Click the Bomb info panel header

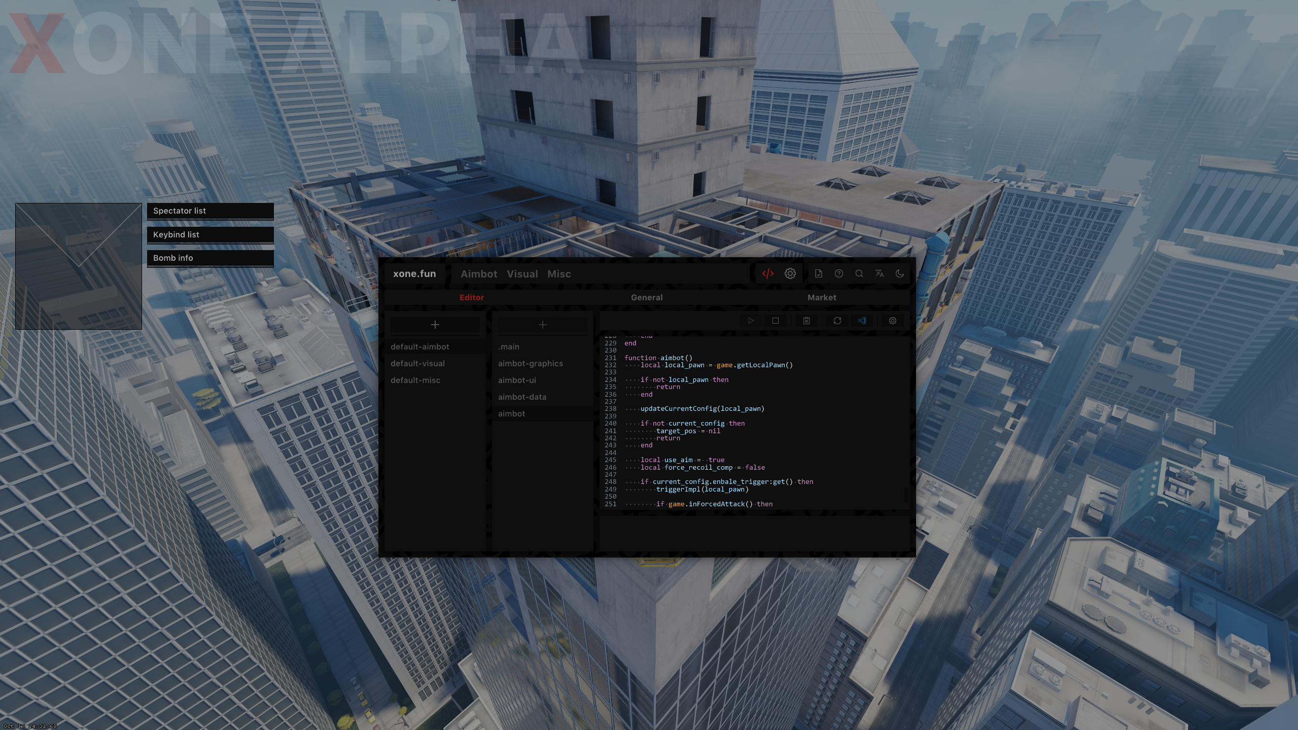click(210, 258)
